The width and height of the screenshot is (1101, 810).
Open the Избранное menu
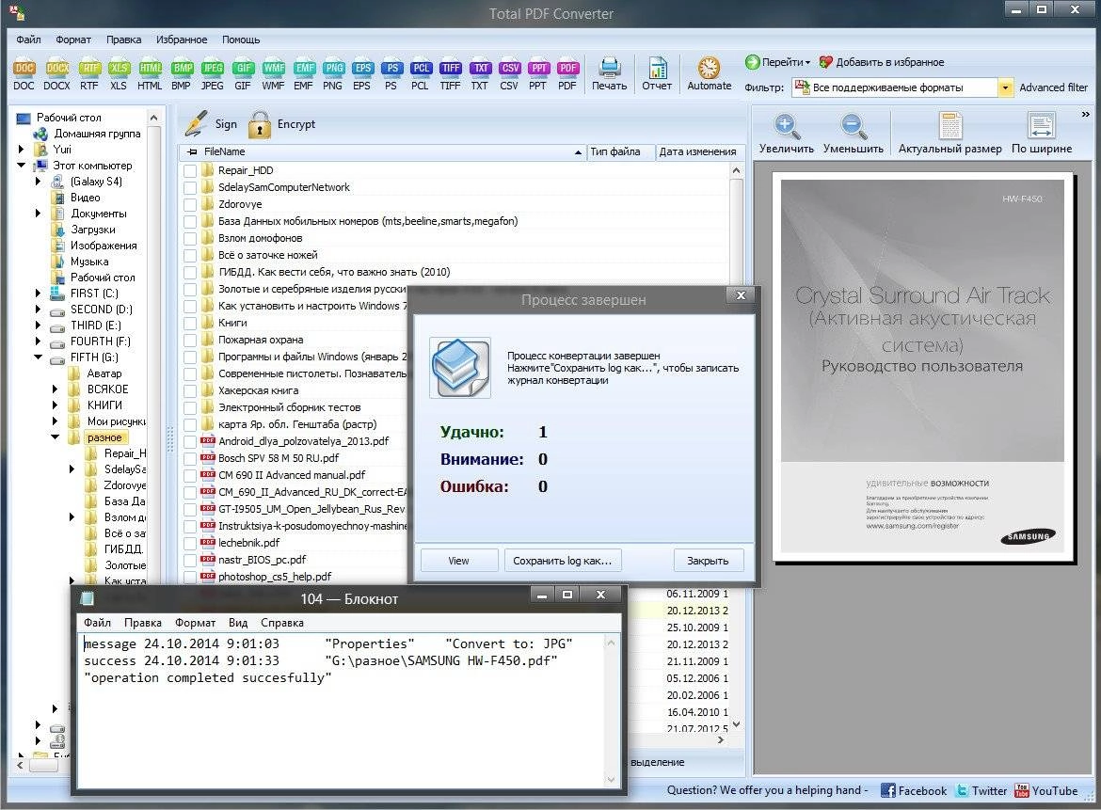click(182, 40)
